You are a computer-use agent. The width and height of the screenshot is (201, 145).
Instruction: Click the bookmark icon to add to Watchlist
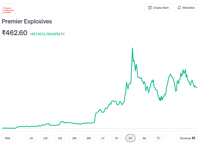[179, 8]
